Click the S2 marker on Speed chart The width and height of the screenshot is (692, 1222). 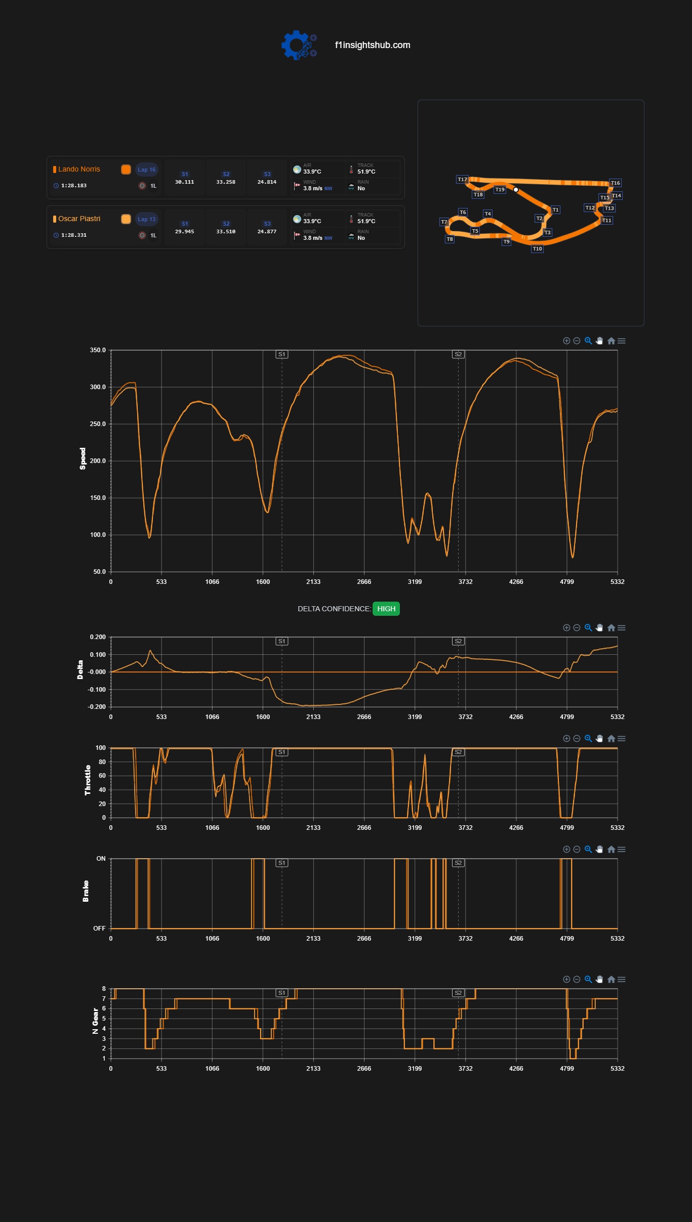(458, 354)
